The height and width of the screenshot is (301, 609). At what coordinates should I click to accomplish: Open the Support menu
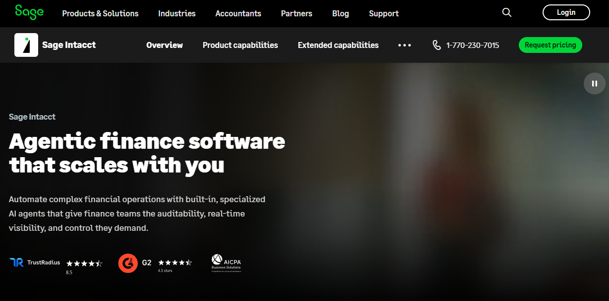coord(384,13)
